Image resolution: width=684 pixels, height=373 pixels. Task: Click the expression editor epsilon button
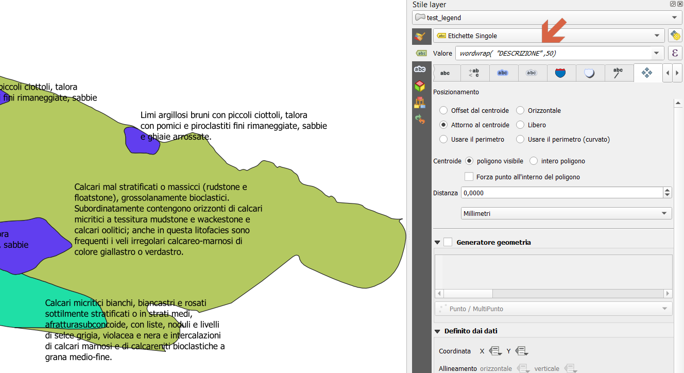coord(675,53)
